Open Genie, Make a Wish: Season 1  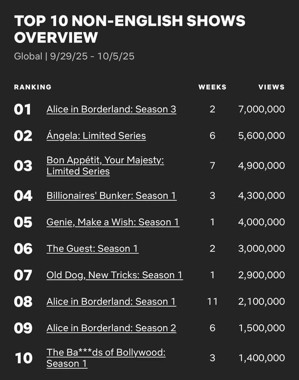(x=113, y=222)
